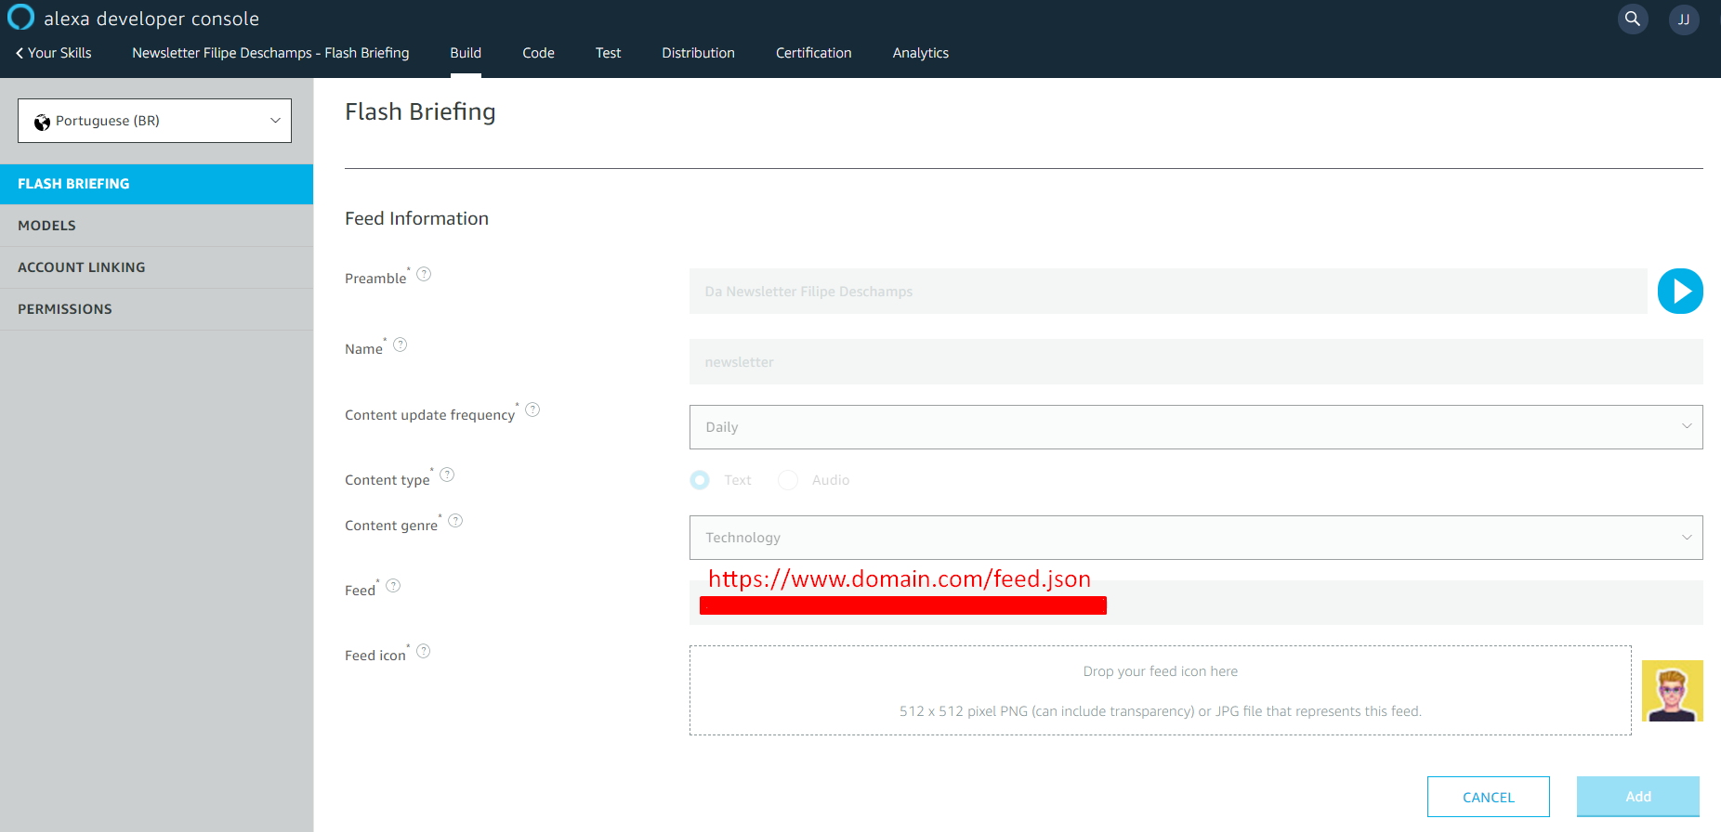Click the help icon next to Feed

click(393, 586)
